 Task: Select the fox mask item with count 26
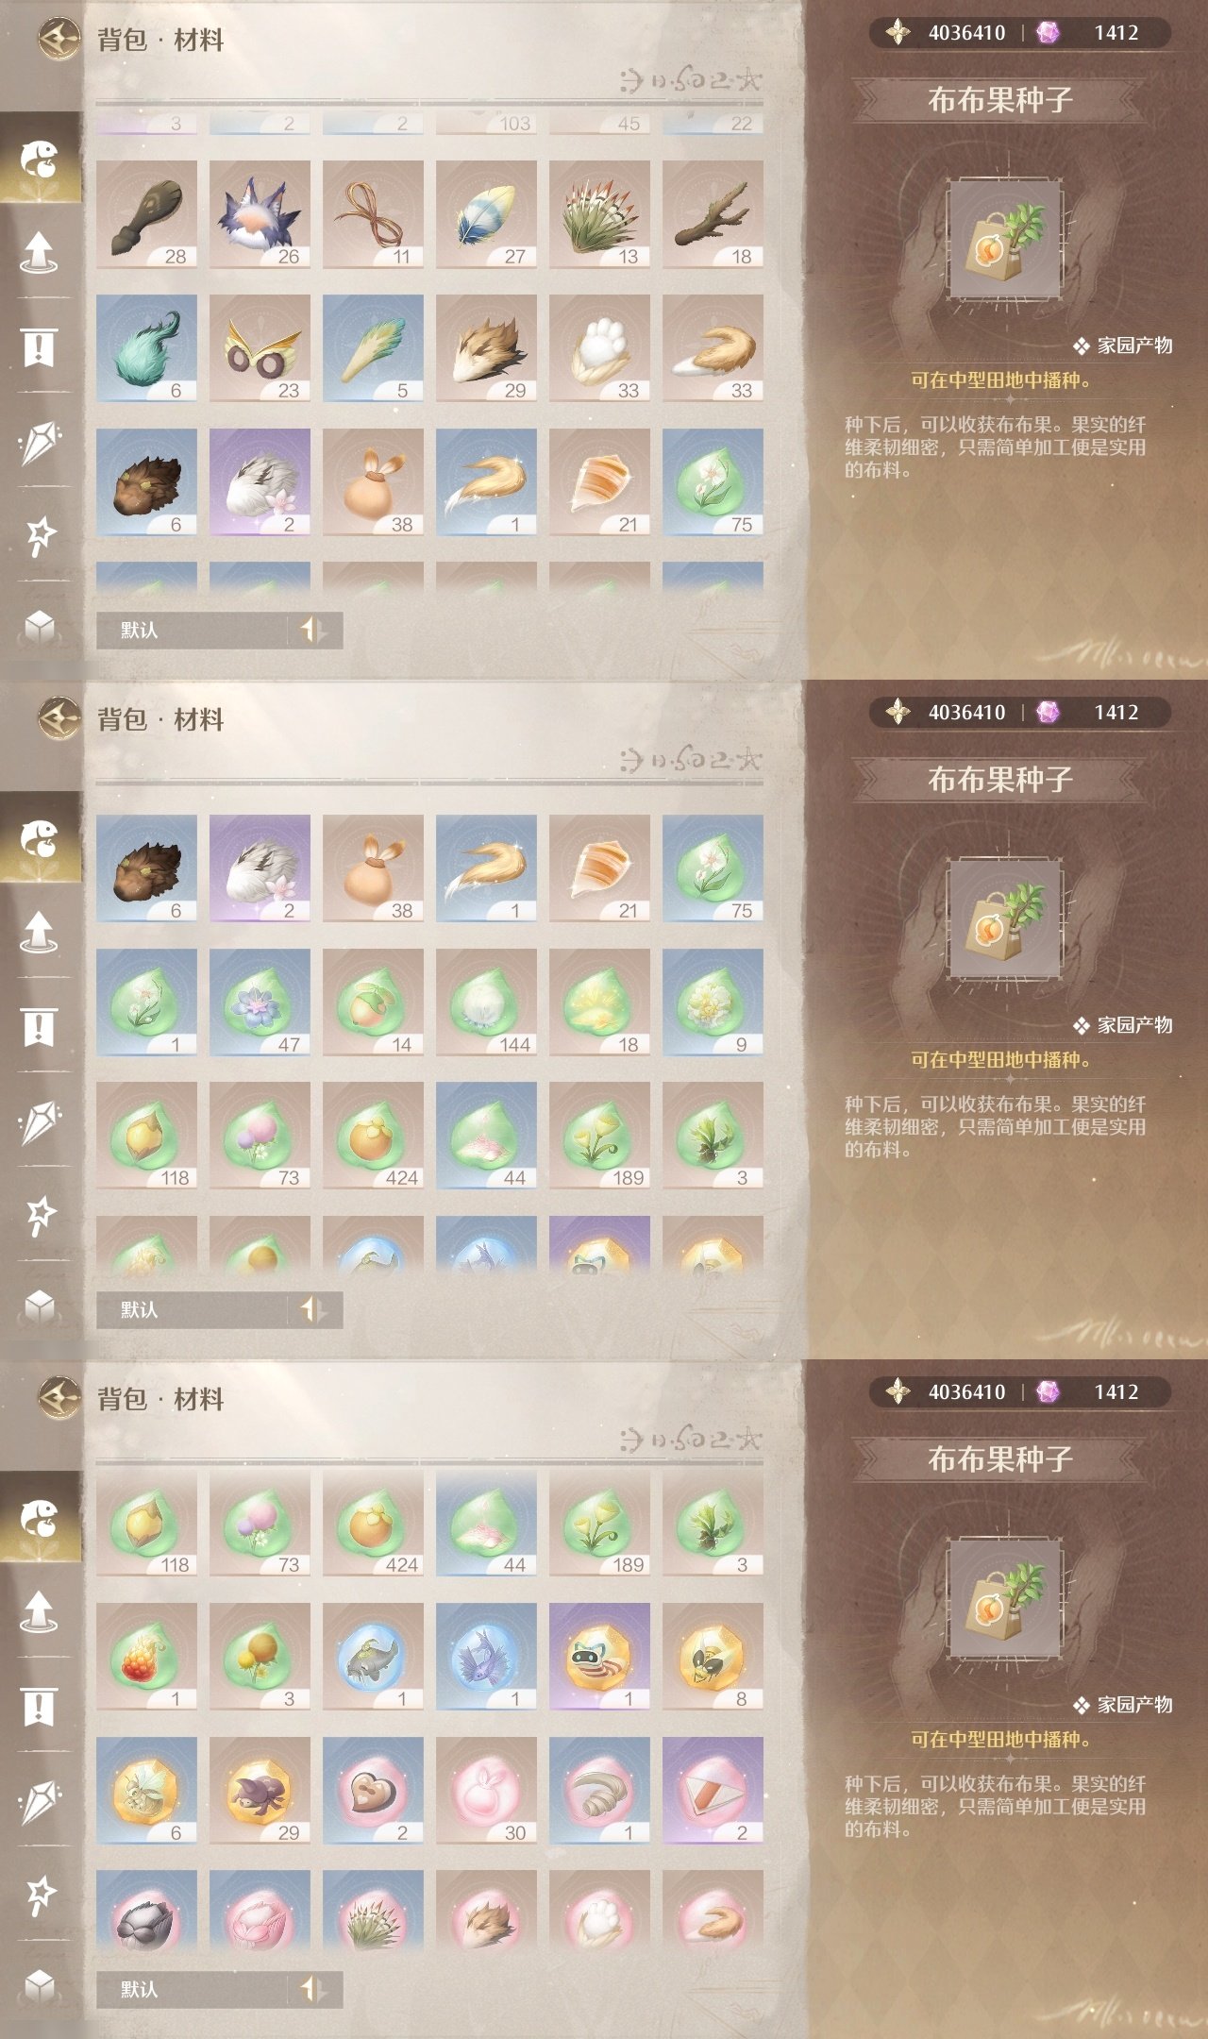click(x=260, y=214)
